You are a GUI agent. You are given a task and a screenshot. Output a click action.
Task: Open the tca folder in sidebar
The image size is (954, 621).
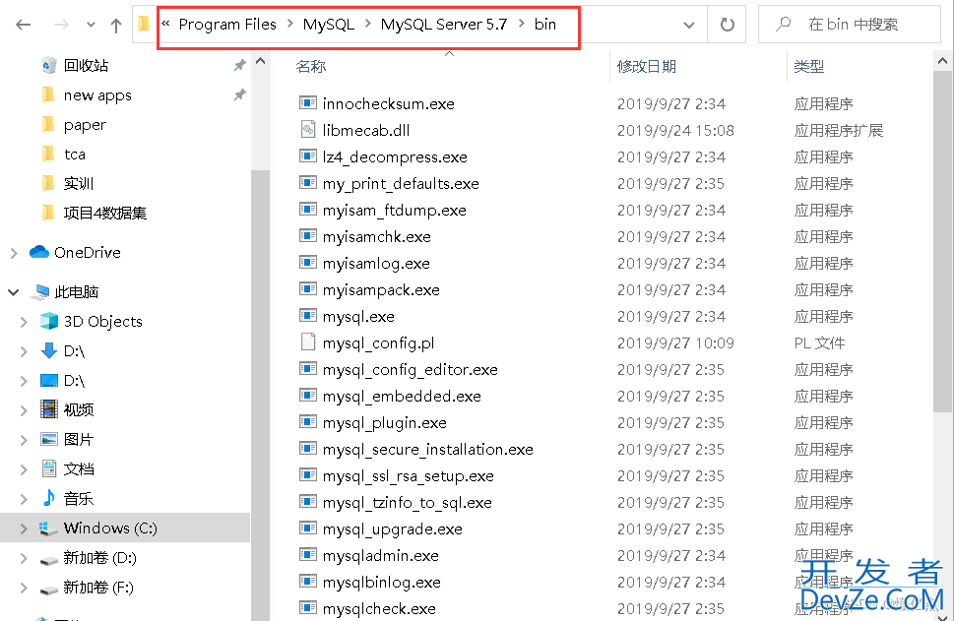tap(74, 154)
